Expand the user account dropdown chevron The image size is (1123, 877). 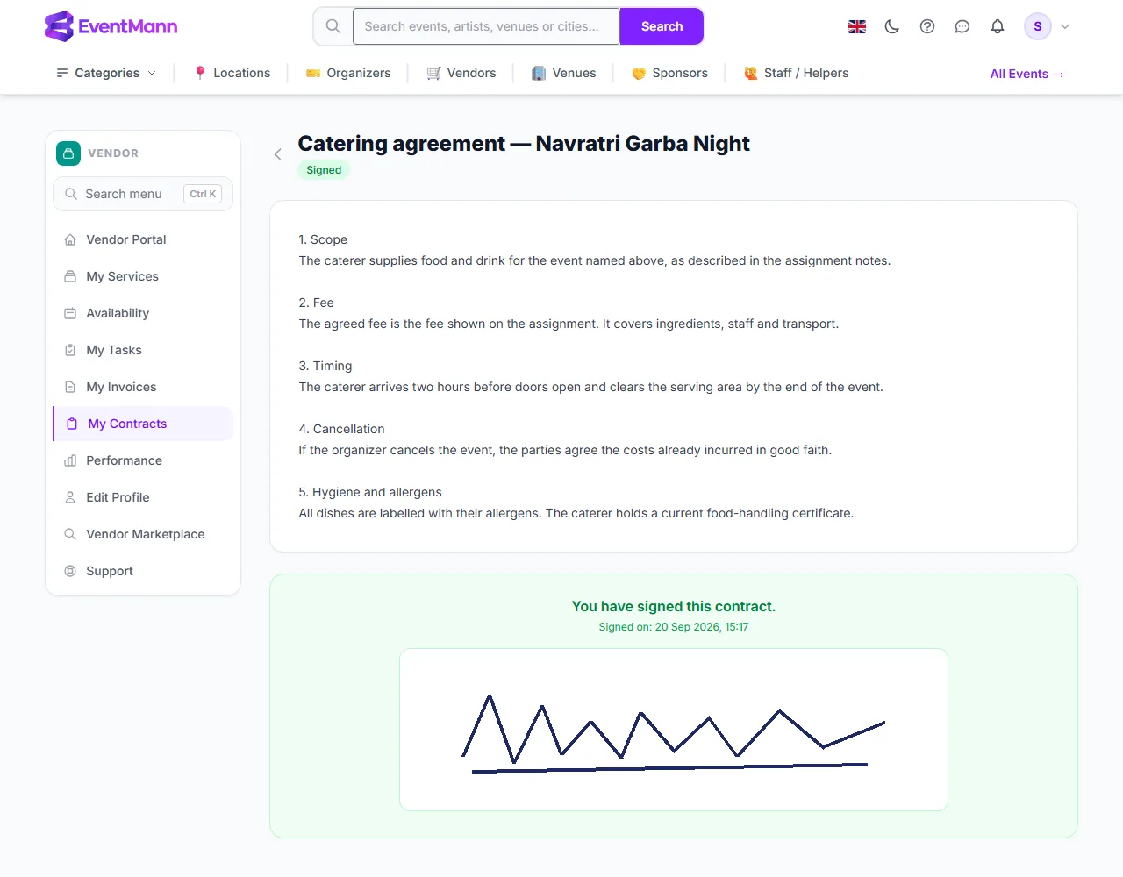[x=1065, y=26]
